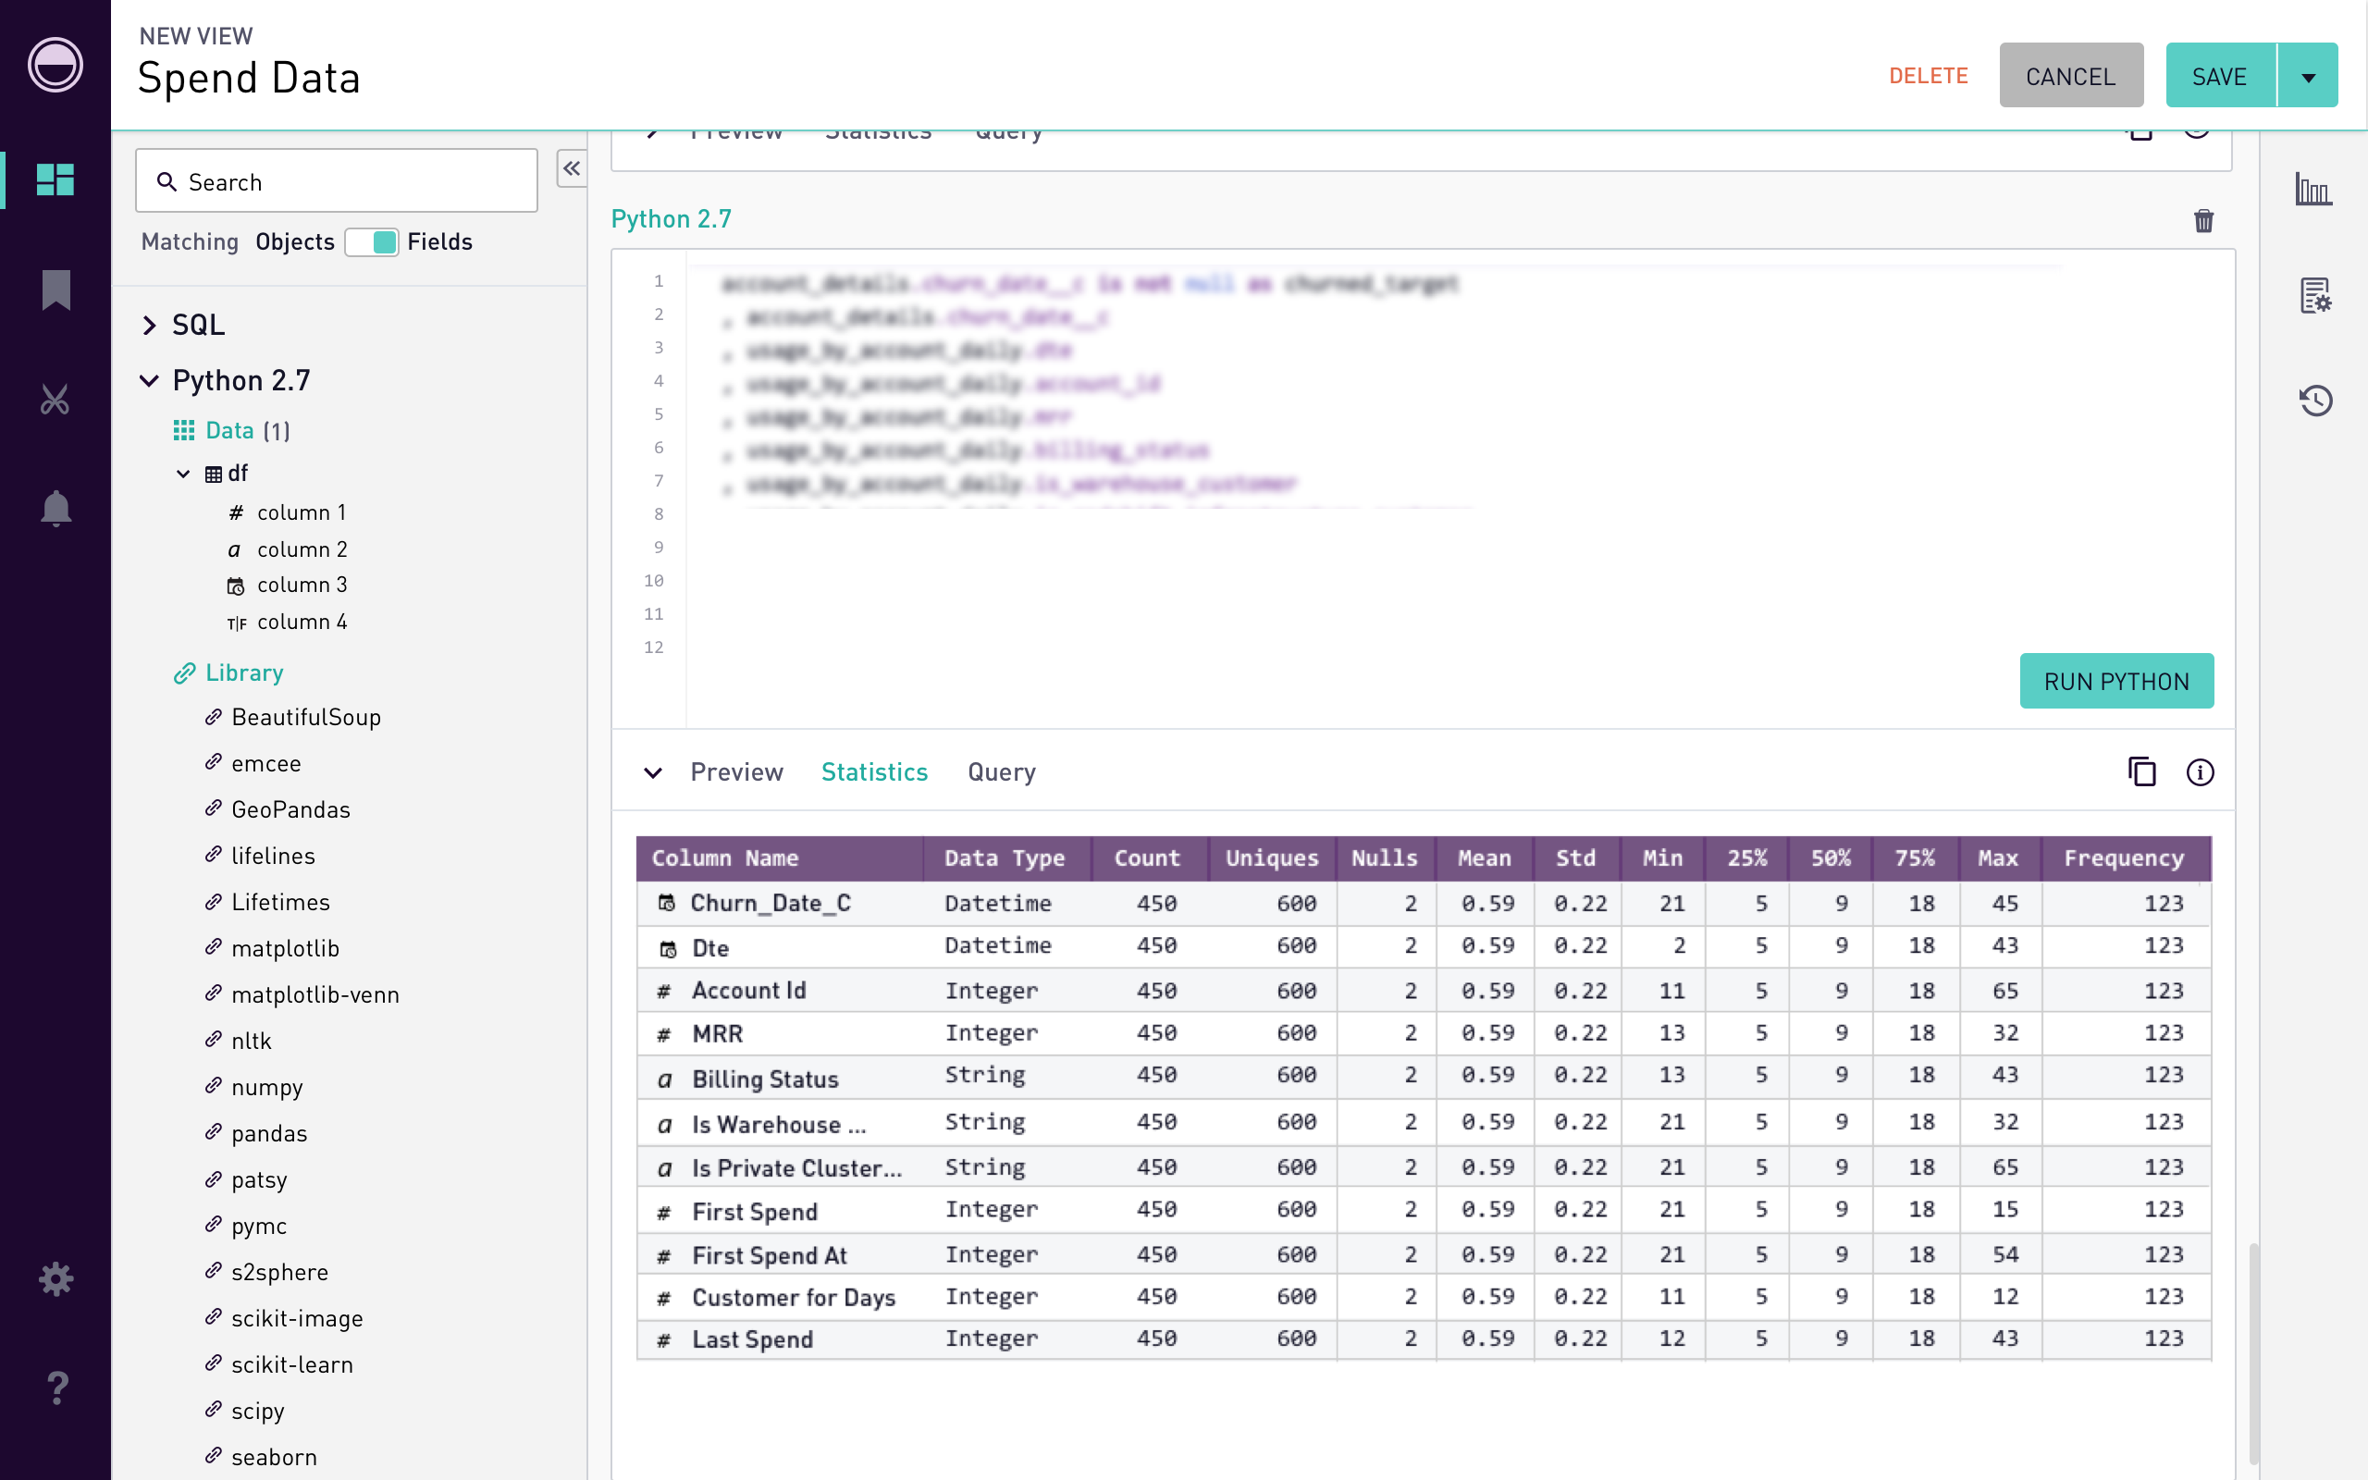This screenshot has height=1480, width=2368.
Task: Click the T|F boolean icon beside column 4
Action: coord(237,623)
